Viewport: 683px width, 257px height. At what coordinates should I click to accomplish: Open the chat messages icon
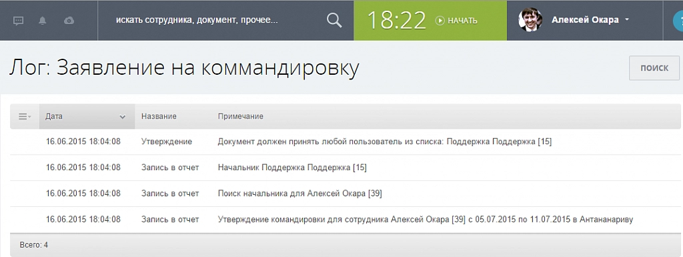(x=18, y=21)
